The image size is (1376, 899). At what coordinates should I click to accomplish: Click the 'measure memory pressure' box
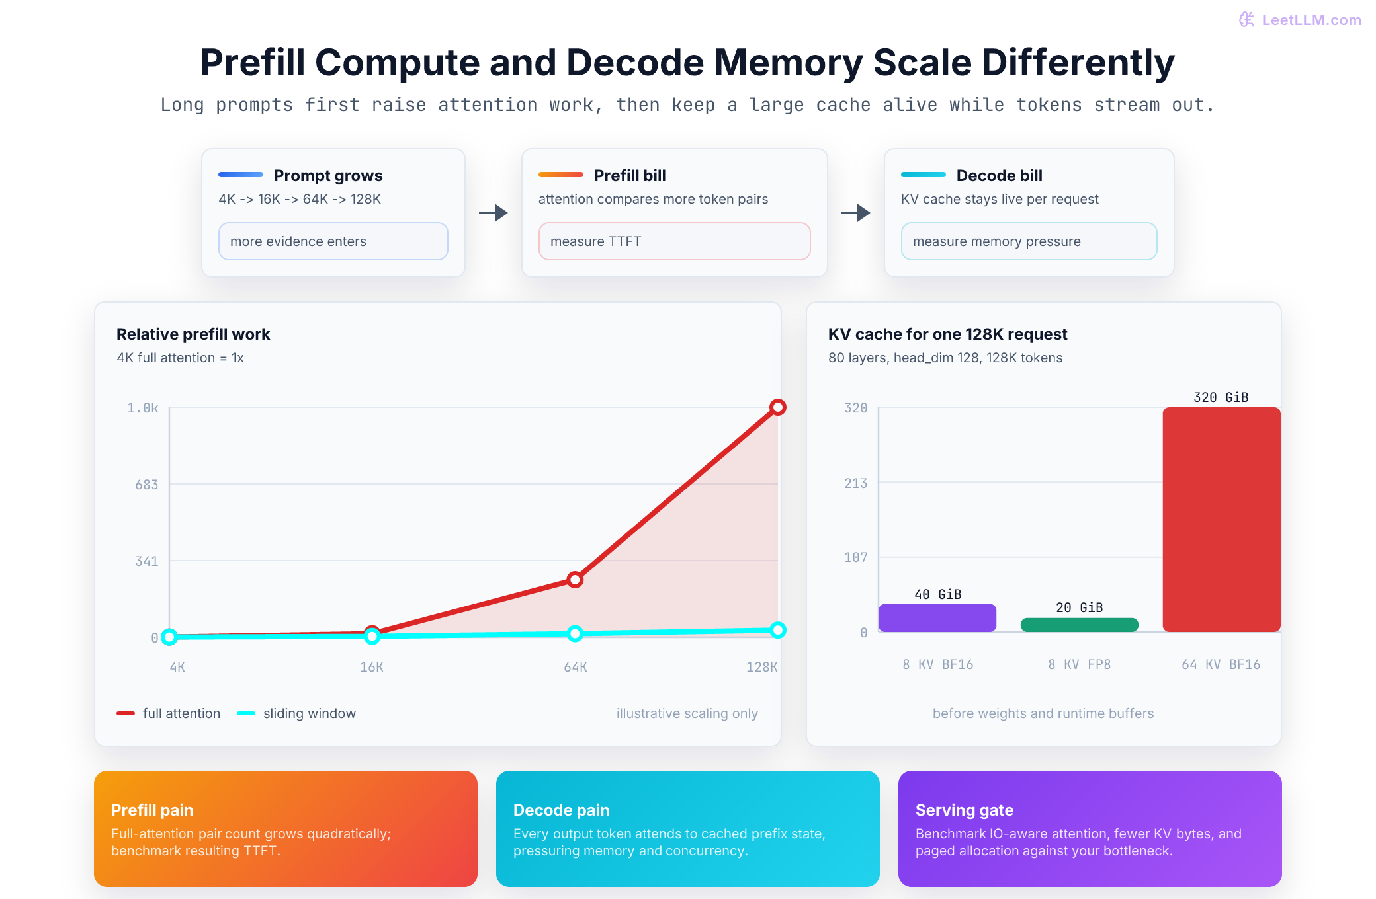point(1029,241)
